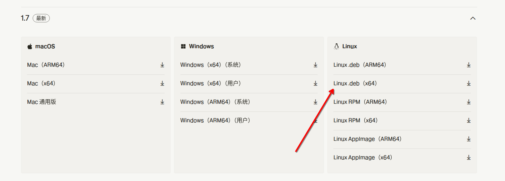Viewport: 505px width, 181px height.
Task: Open the Windows (ARM64) (用户) link
Action: (x=215, y=121)
